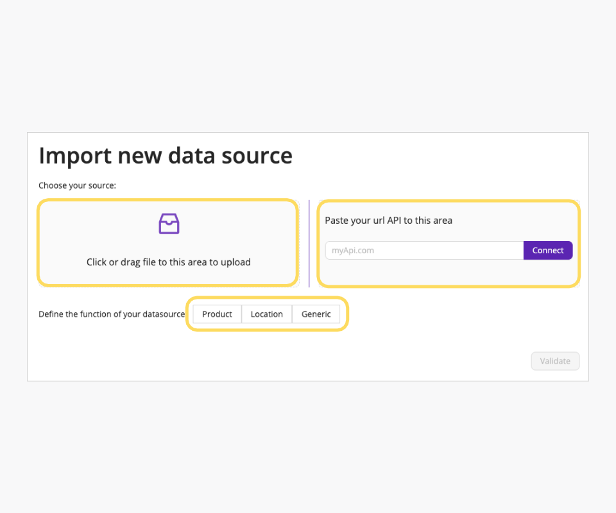Click the word 'API' in the paste label
This screenshot has height=513, width=616.
tap(394, 221)
